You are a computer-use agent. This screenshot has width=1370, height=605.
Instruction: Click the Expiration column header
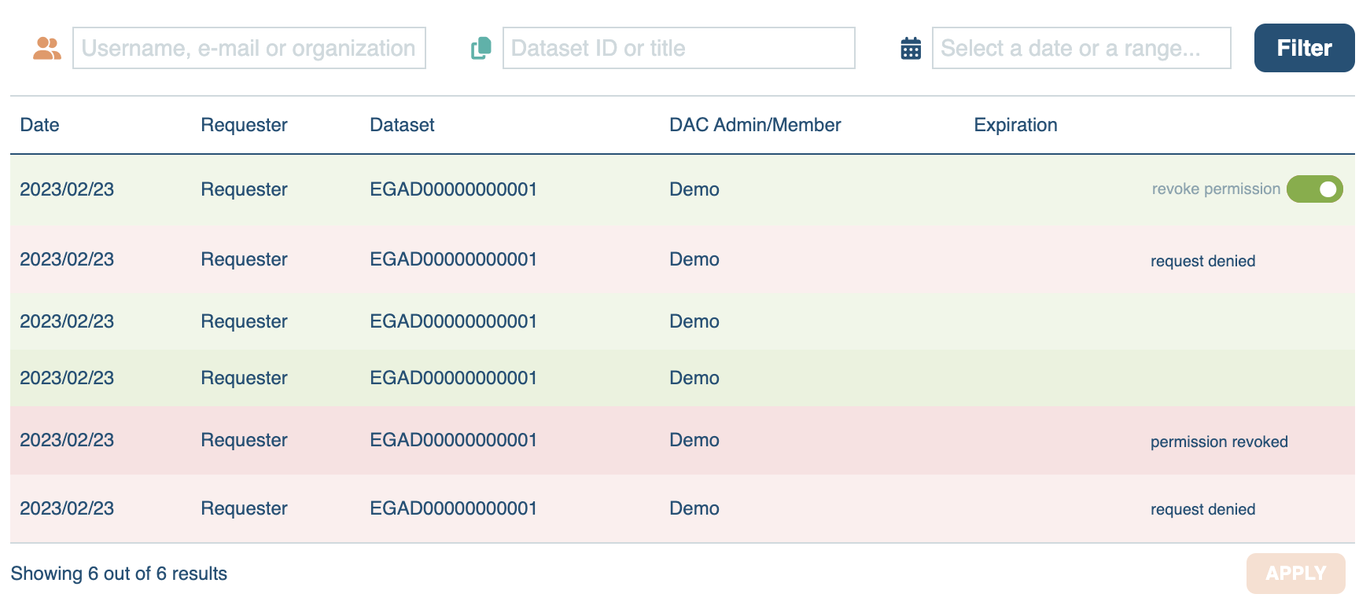(1015, 125)
